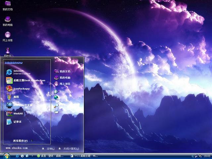This screenshot has width=212, height=159.
Task: Switch to 桌面 - 壁纸 taskbar window
Action: click(51, 156)
